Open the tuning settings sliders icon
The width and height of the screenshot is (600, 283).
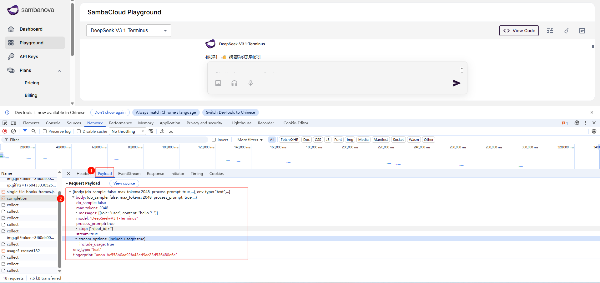pyautogui.click(x=550, y=31)
